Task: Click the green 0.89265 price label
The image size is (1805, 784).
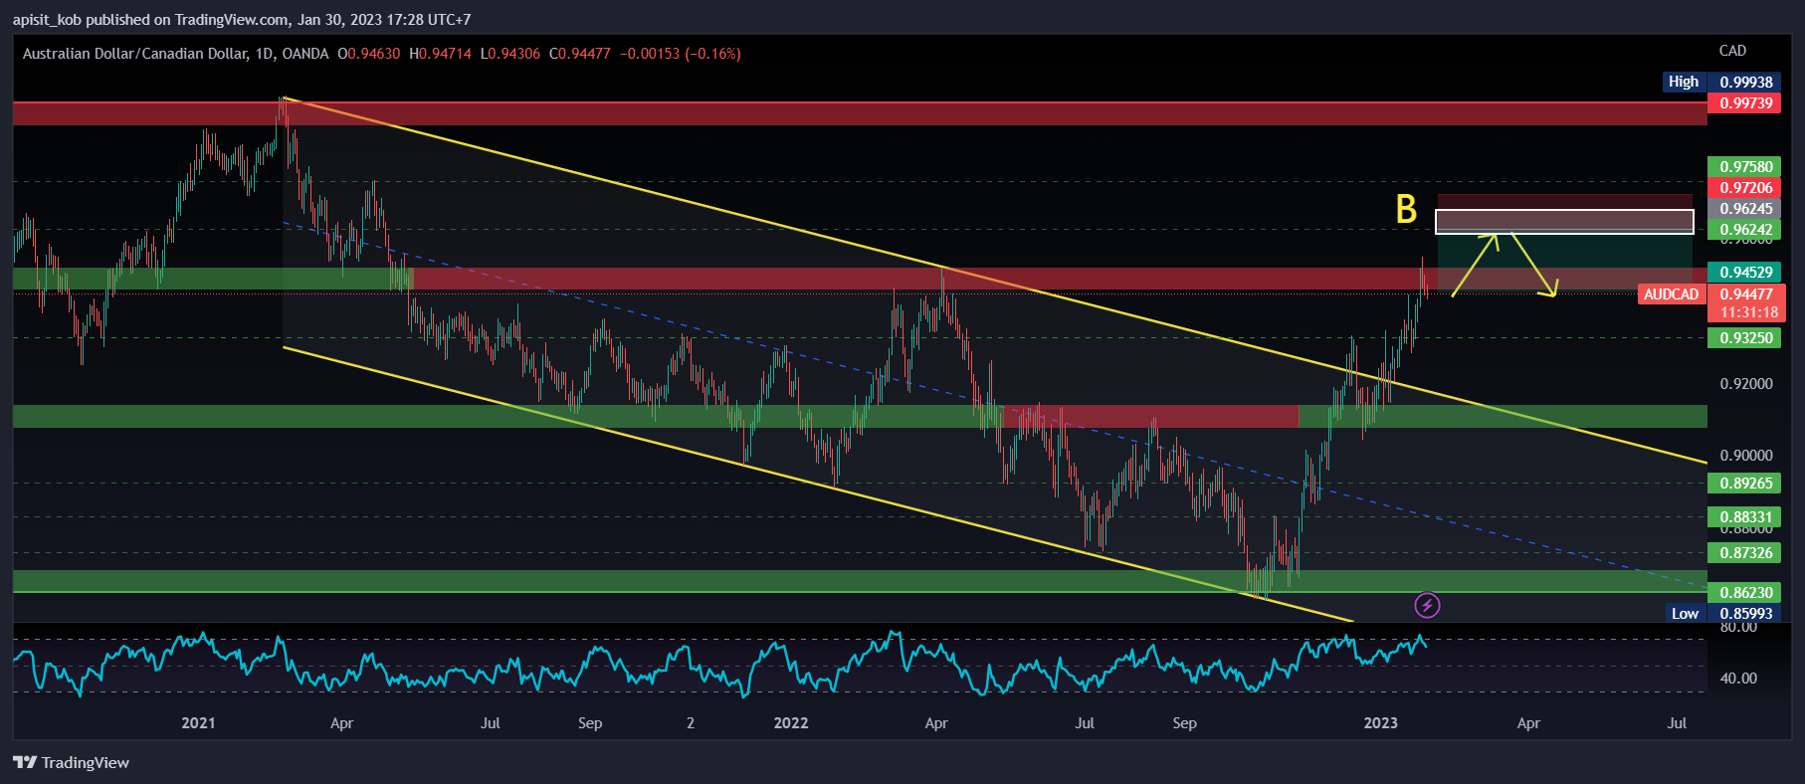Action: point(1746,483)
